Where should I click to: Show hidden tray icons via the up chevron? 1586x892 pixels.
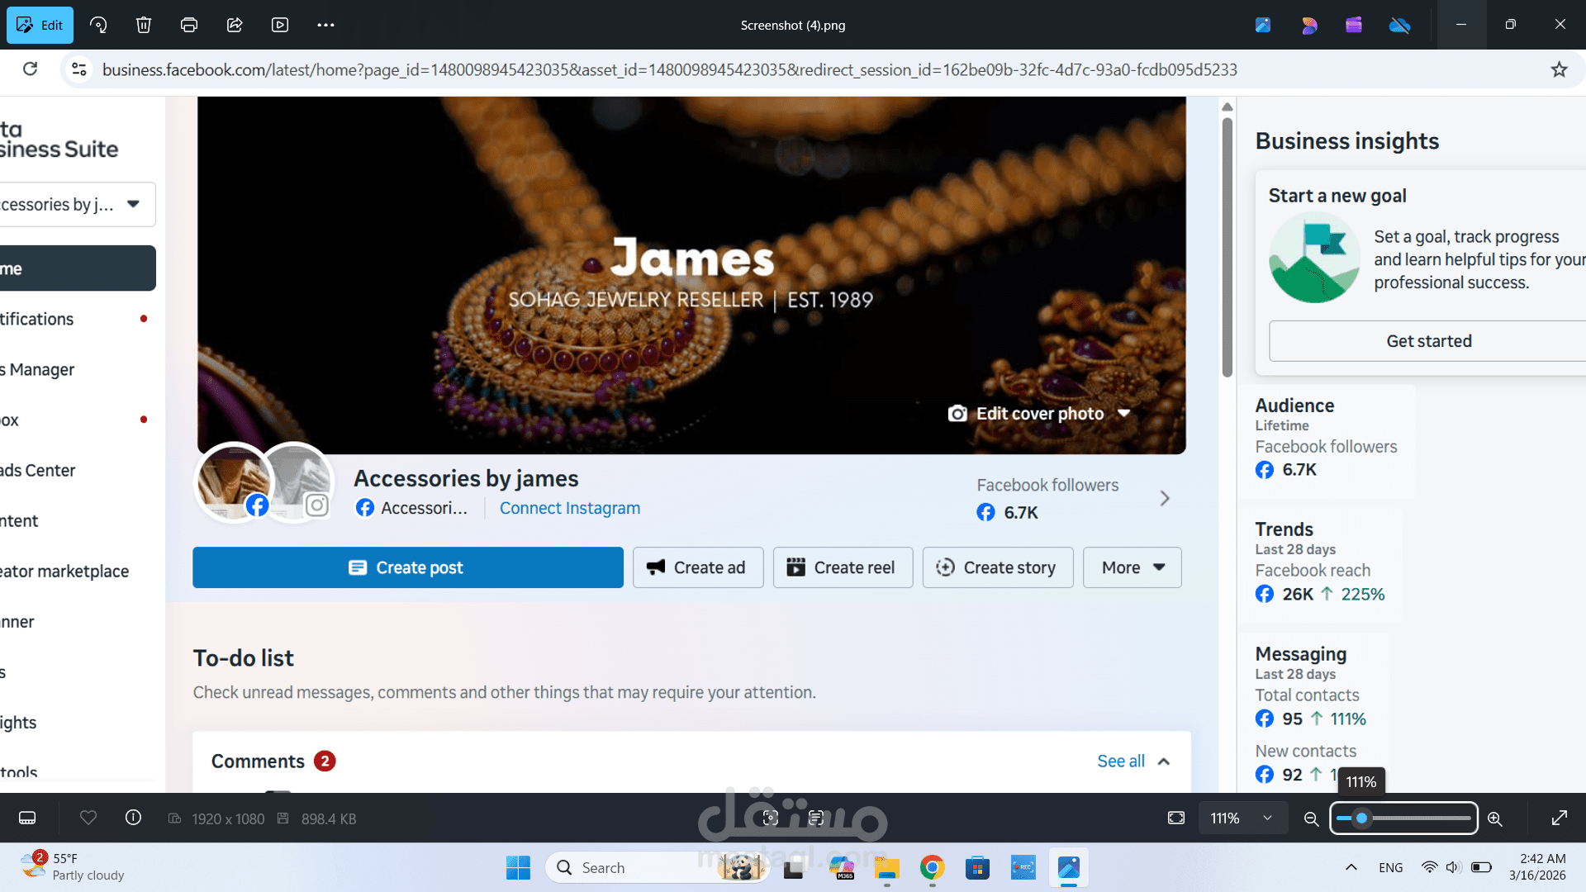point(1351,867)
